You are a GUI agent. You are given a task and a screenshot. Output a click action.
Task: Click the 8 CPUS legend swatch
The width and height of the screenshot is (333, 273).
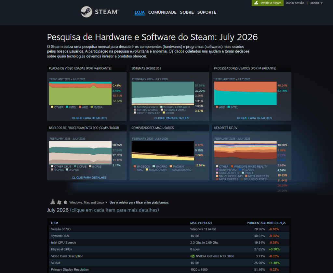[75, 166]
